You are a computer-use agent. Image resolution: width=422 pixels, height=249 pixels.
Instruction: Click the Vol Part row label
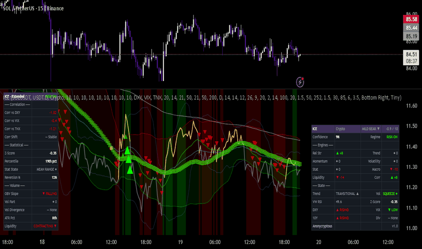tap(10, 201)
